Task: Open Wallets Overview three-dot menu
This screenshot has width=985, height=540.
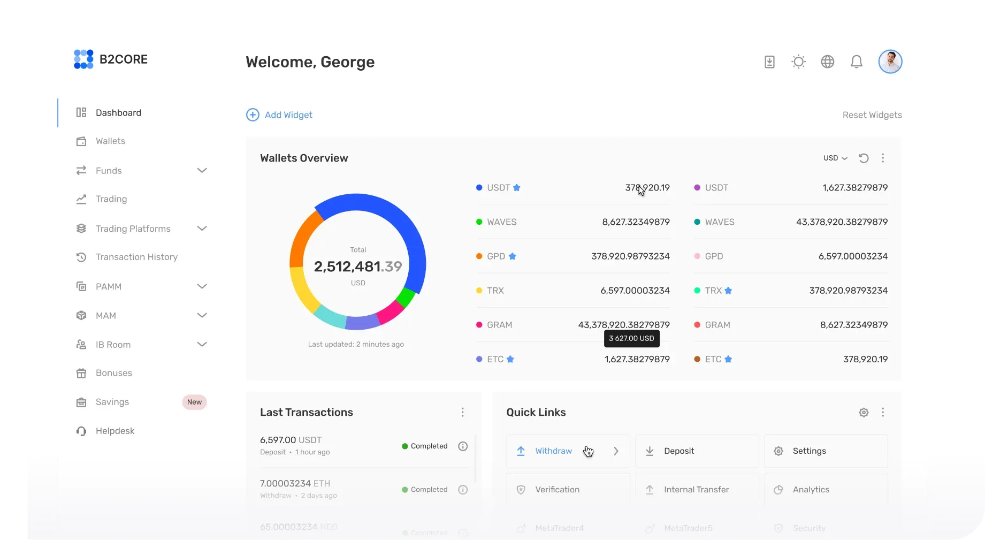Action: pyautogui.click(x=883, y=158)
